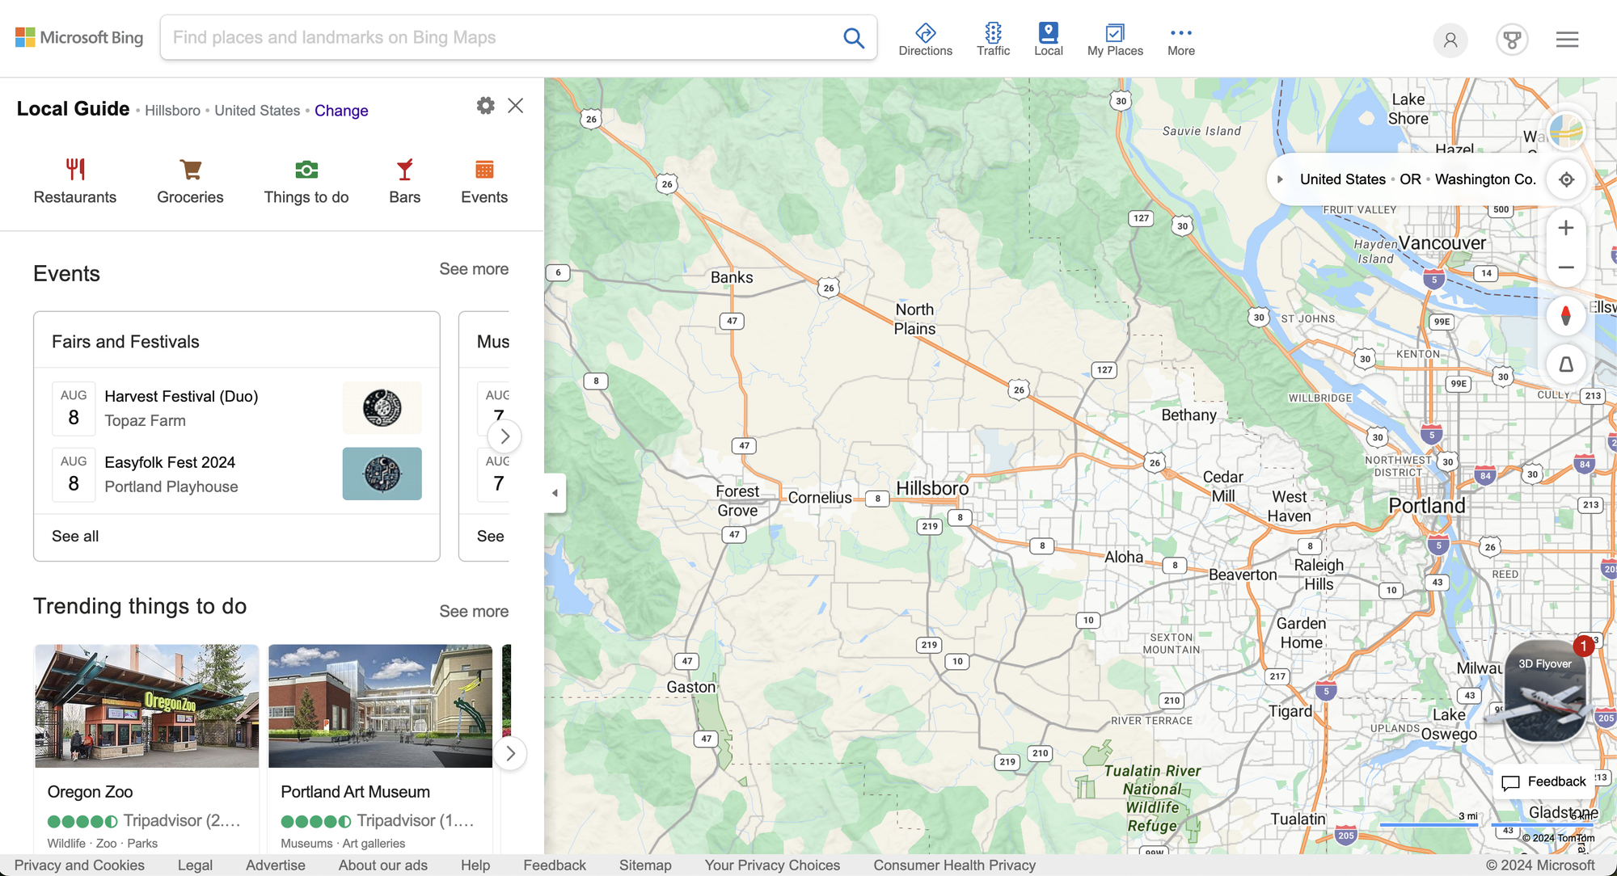Open Local Guide settings gear
Screen dimensions: 1617x876
[x=485, y=106]
